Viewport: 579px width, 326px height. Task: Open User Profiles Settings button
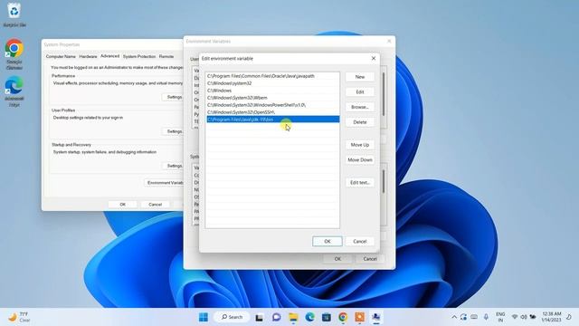(x=173, y=131)
